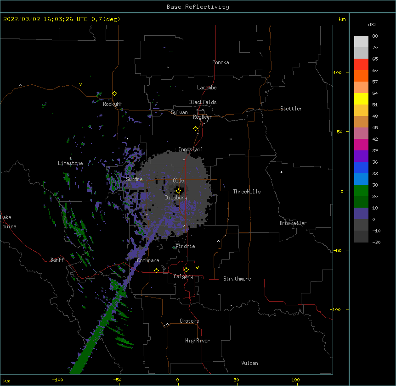Viewport: 396px width, 386px height.
Task: Click the Banff town label
Action: [x=57, y=260]
